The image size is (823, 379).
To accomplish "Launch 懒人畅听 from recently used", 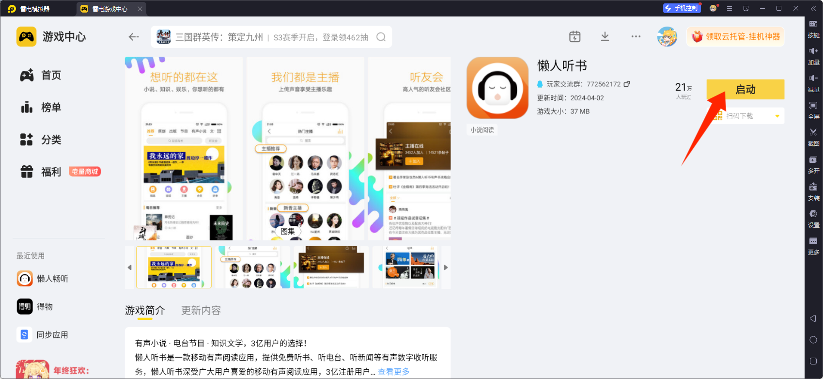I will 43,278.
